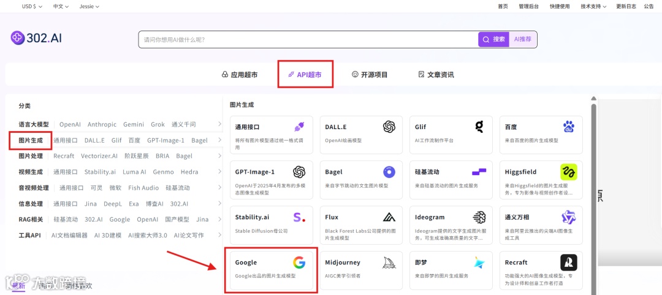Click 博查AI in 信息处理 row
This screenshot has height=295, width=662.
tap(154, 204)
